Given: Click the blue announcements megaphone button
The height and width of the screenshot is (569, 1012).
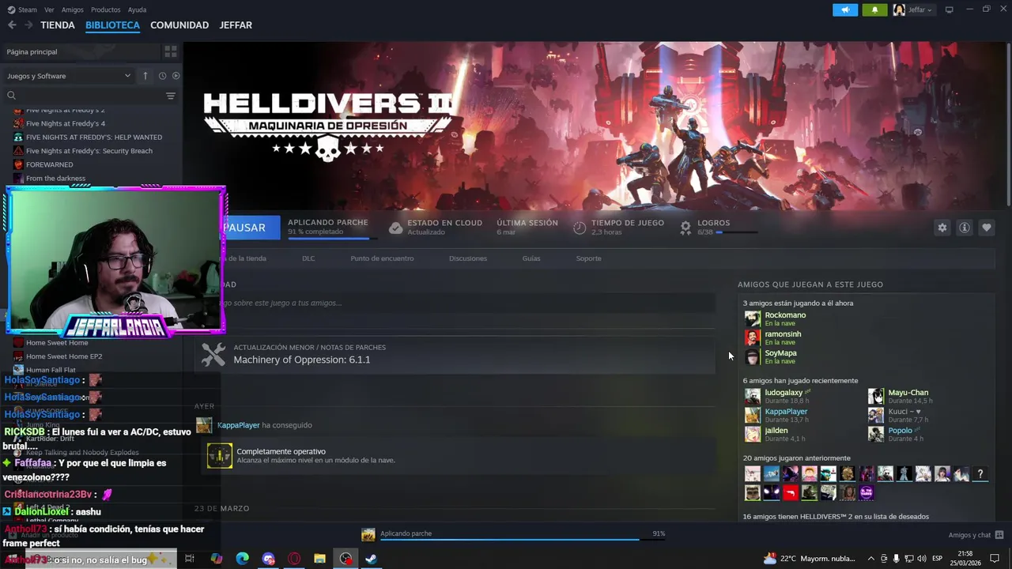Looking at the screenshot, I should (845, 9).
